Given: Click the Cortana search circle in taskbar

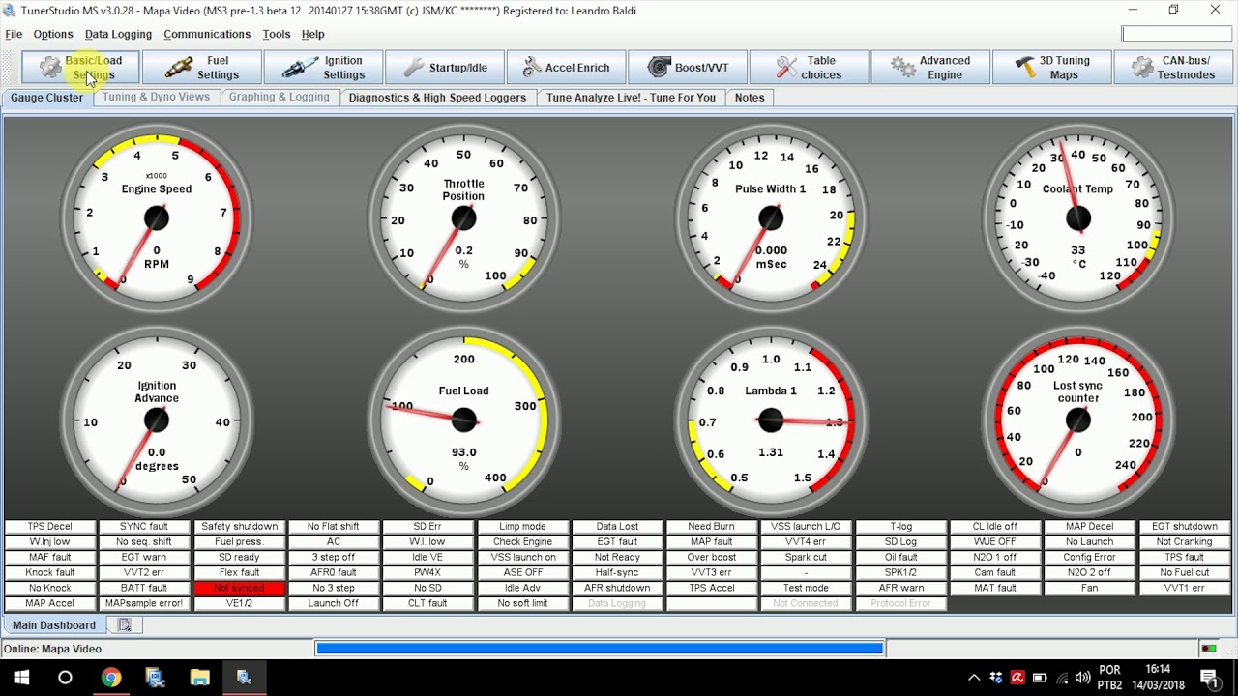Looking at the screenshot, I should (65, 678).
